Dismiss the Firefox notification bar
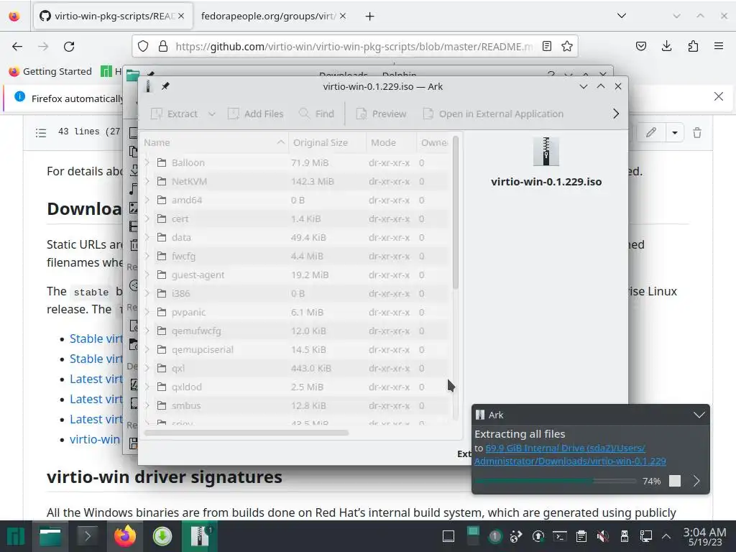Screen dimensions: 736x552 click(x=719, y=96)
